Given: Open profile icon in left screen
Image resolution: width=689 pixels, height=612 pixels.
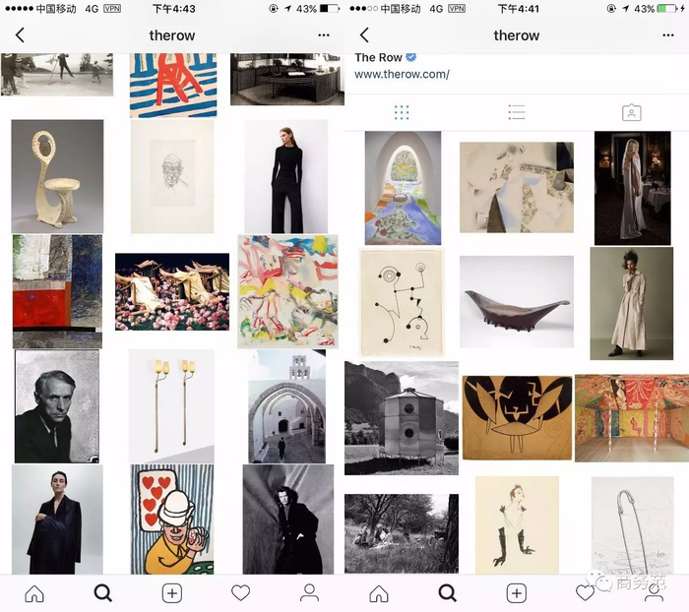Looking at the screenshot, I should click(309, 593).
